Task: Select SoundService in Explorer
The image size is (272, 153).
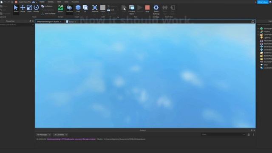Action: click(266, 62)
